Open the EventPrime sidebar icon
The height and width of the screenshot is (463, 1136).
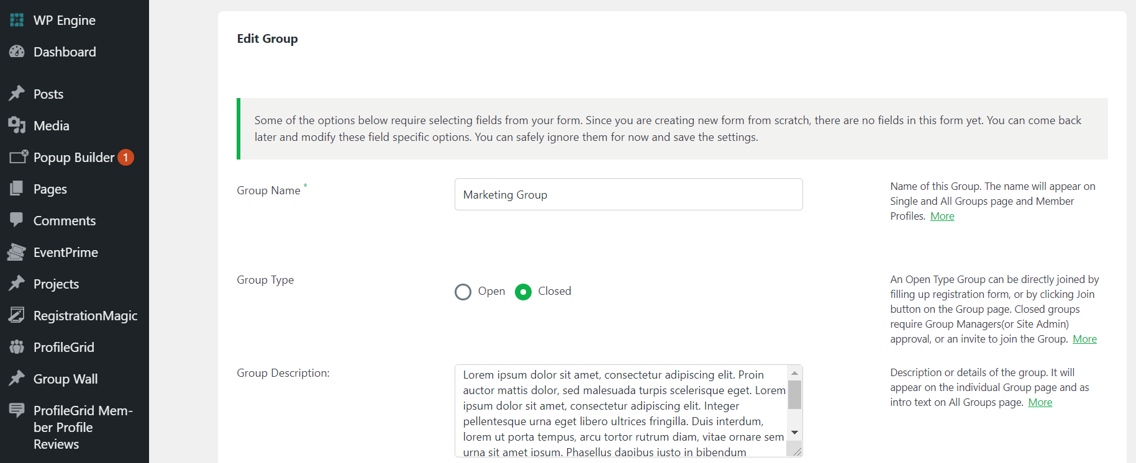click(17, 252)
